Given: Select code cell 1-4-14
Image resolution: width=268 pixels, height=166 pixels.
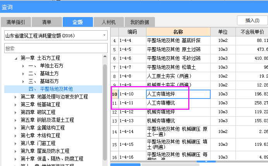Looking at the screenshot, I should point(132,131).
